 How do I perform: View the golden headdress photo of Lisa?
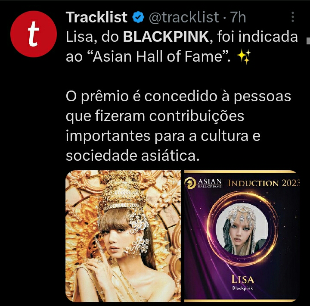pos(123,236)
